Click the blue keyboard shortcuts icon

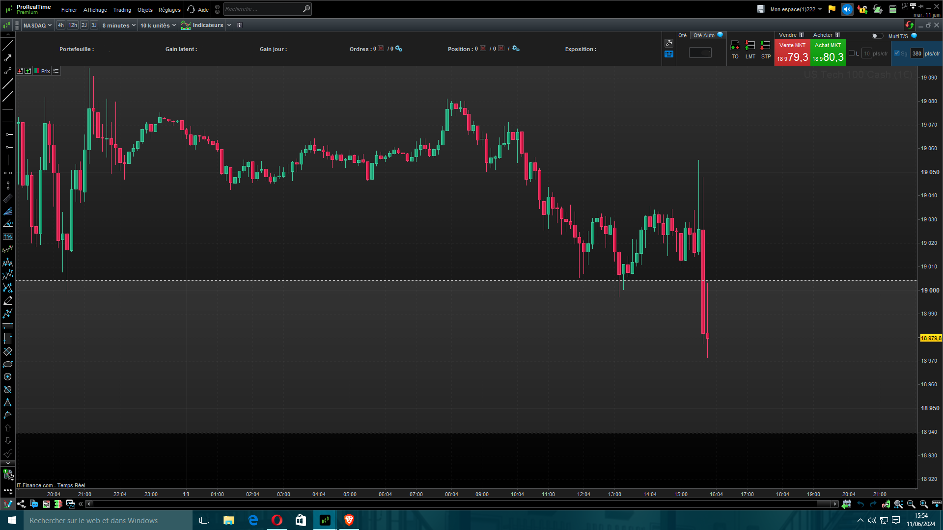(669, 54)
